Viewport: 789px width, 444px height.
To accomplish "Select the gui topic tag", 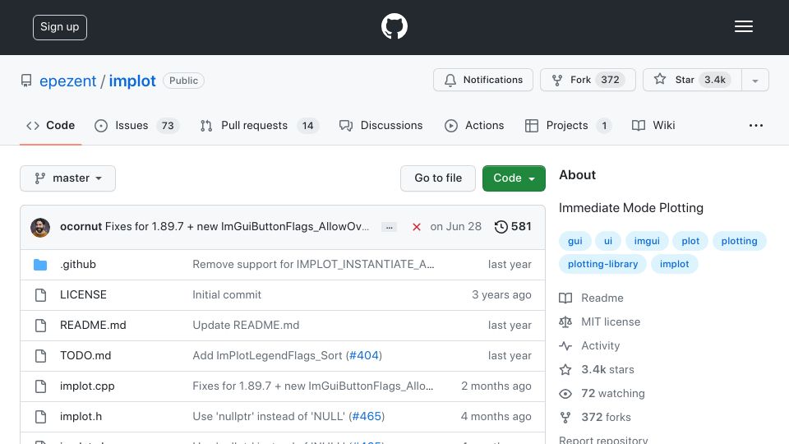I will [x=574, y=241].
